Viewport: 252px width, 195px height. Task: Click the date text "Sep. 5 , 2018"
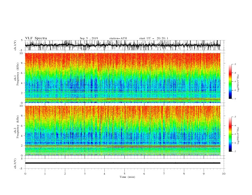click(89, 38)
